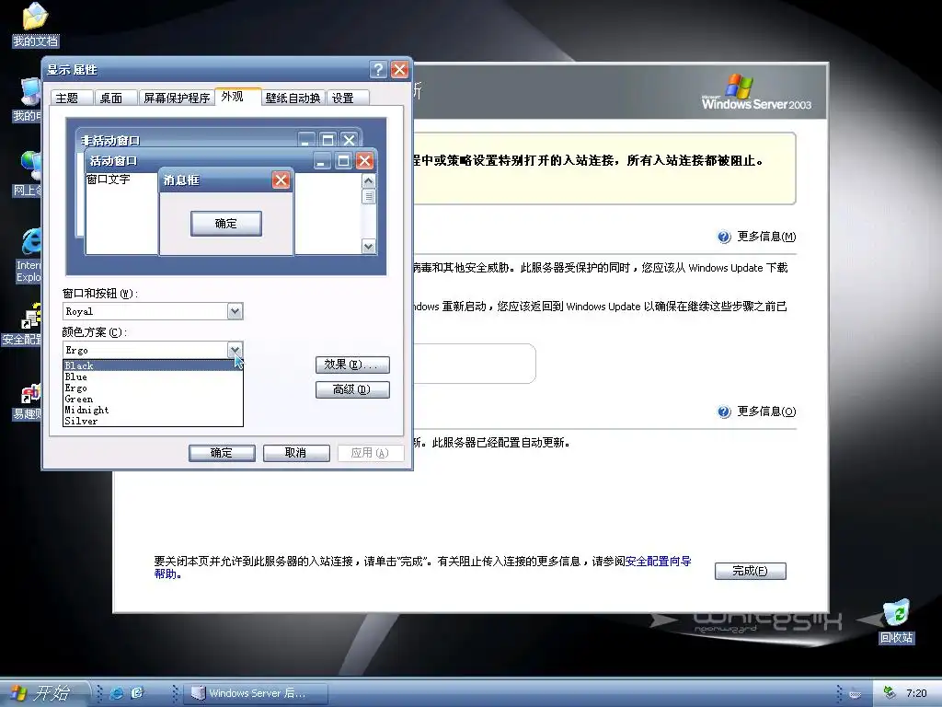This screenshot has width=942, height=707.
Task: Choose Silver from the color scheme list
Action: pyautogui.click(x=153, y=421)
